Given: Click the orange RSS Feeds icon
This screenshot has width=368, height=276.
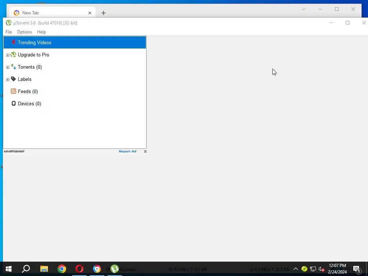Looking at the screenshot, I should coord(13,91).
